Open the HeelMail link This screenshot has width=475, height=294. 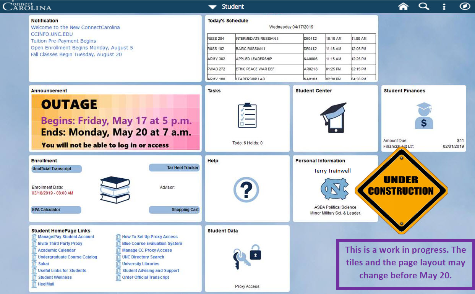[x=46, y=284]
